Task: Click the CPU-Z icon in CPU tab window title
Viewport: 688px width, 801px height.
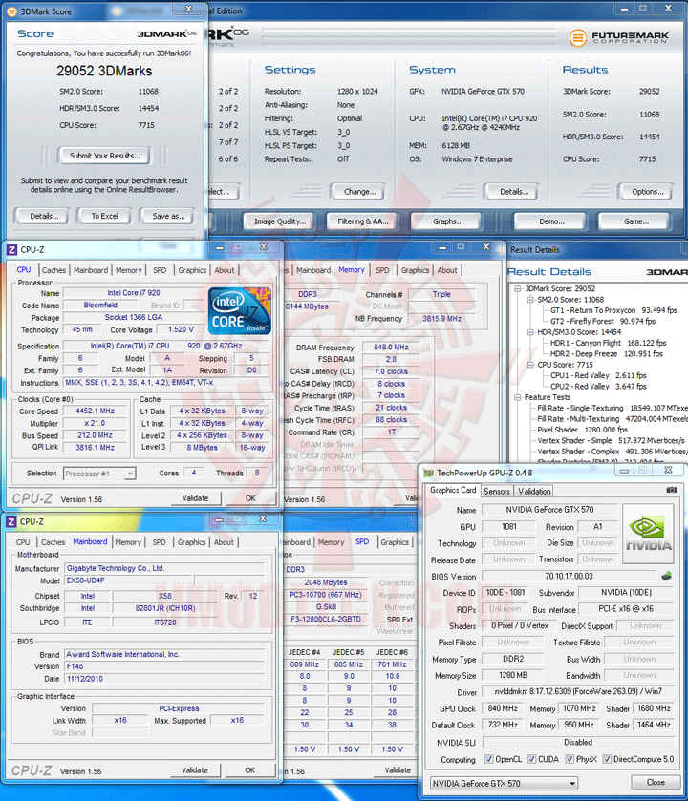Action: [11, 250]
